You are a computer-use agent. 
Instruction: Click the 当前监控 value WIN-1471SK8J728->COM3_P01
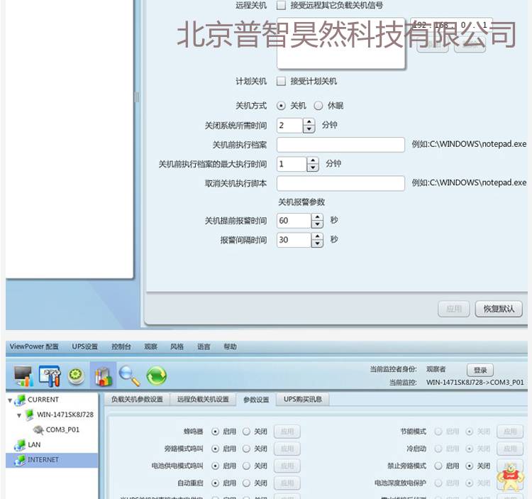coord(475,383)
